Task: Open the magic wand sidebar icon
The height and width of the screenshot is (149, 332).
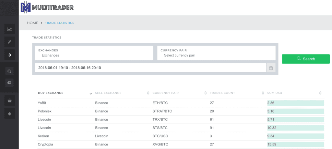Action: pyautogui.click(x=9, y=42)
